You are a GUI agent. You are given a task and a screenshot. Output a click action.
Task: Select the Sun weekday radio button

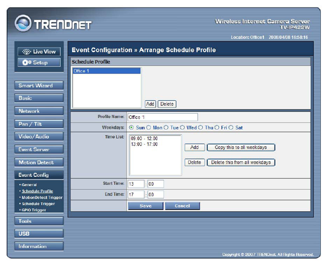pos(131,127)
